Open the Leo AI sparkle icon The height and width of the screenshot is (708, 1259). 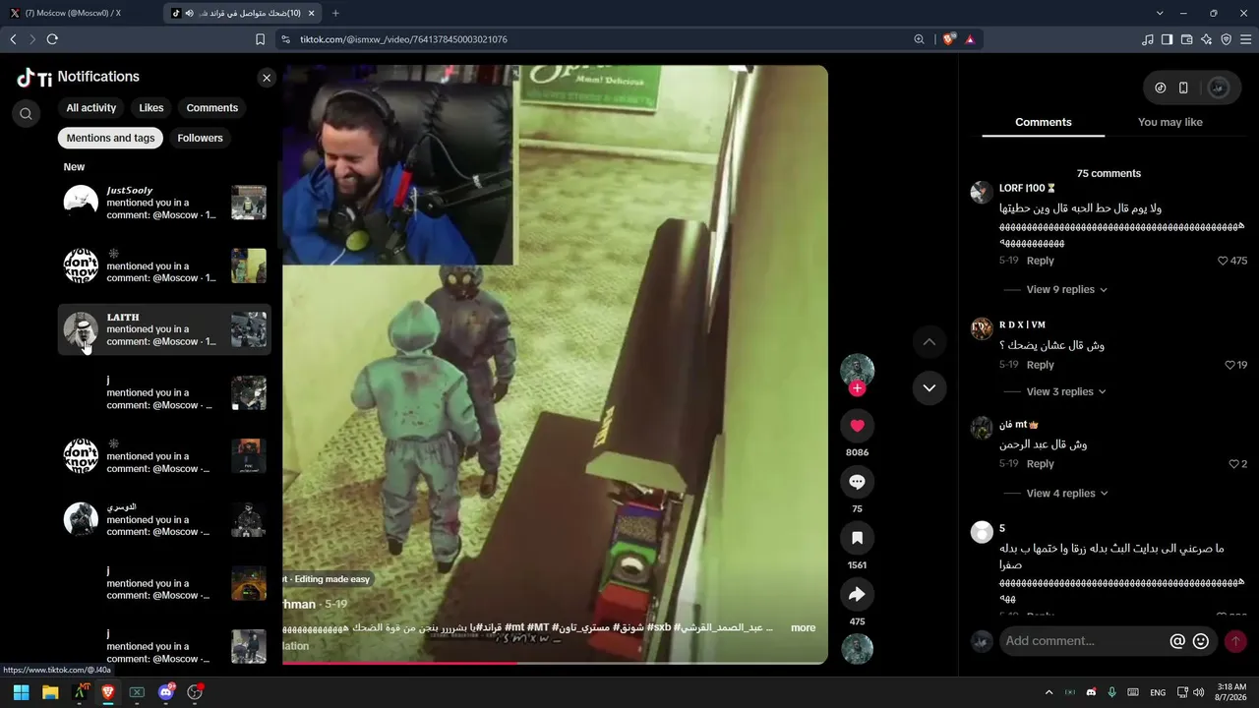click(x=1207, y=39)
